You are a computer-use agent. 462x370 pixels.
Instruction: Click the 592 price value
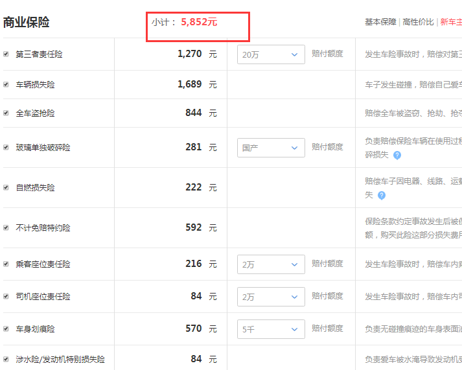click(x=194, y=227)
